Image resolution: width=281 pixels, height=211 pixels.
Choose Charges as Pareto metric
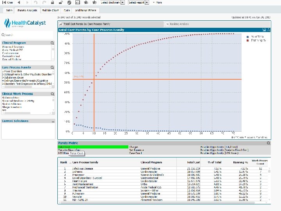(164, 147)
